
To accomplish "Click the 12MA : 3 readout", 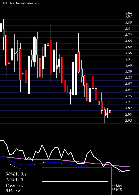I will click(x=14, y=180).
